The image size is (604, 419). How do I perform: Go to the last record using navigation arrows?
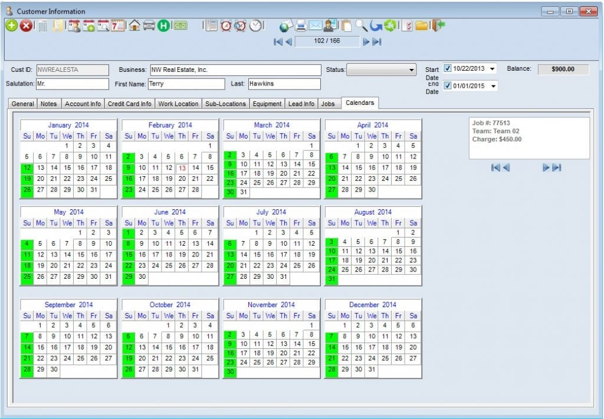click(376, 42)
